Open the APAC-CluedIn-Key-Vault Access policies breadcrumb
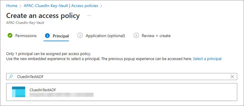Image resolution: width=244 pixels, height=106 pixels. [x=61, y=6]
